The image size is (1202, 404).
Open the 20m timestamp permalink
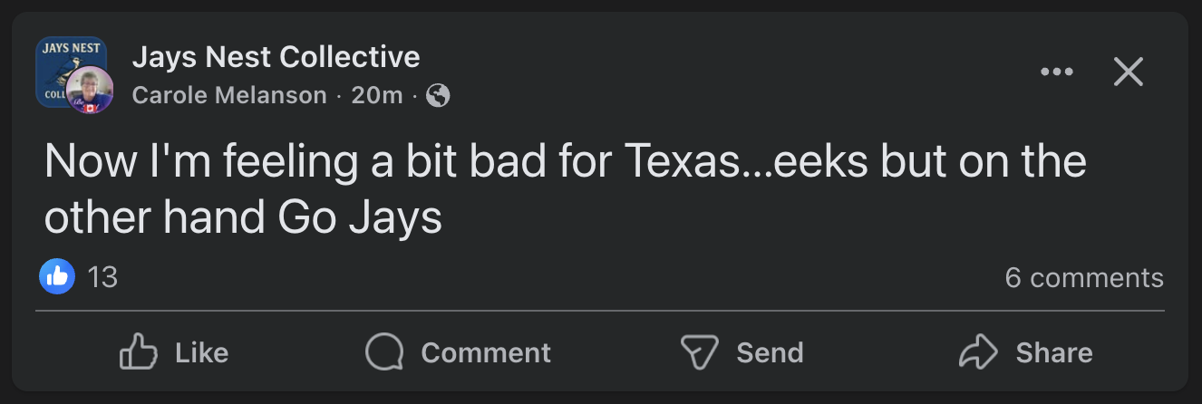coord(376,95)
